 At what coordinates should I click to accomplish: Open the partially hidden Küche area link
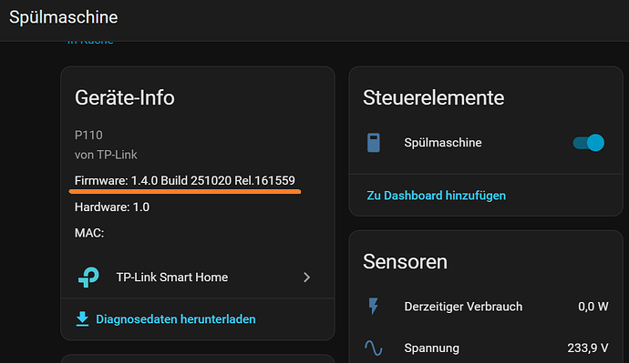coord(90,41)
